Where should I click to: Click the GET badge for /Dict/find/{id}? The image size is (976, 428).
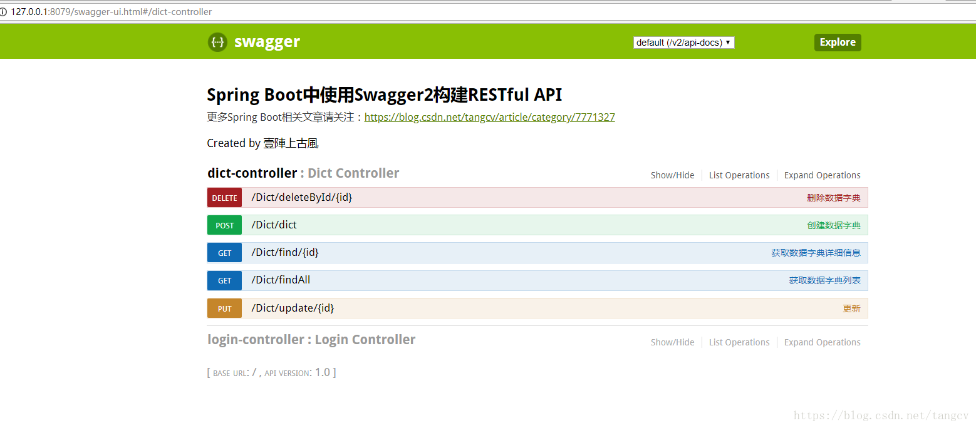click(224, 253)
